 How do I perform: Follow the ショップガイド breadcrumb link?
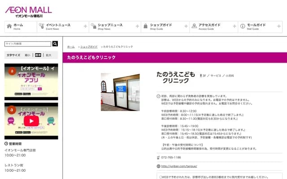89,47
